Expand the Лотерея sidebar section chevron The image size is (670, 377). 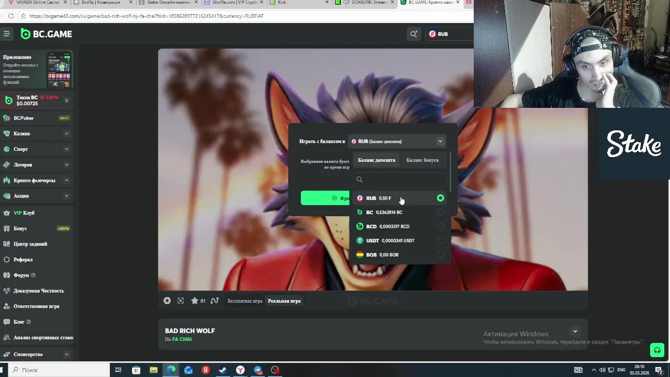66,164
